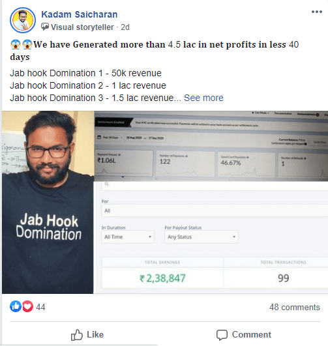Viewport: 328px width, 346px height.
Task: Open the All Time duration dropdown
Action: [128, 237]
